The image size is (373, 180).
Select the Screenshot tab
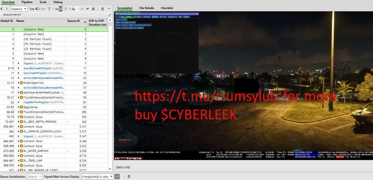click(x=125, y=8)
